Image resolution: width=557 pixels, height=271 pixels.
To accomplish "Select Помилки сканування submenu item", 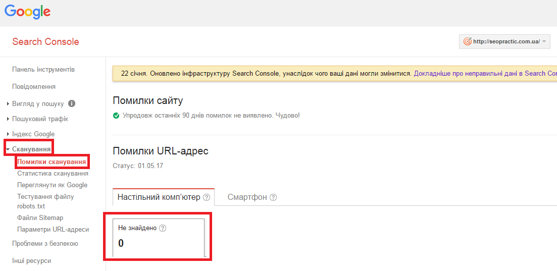I will 52,162.
